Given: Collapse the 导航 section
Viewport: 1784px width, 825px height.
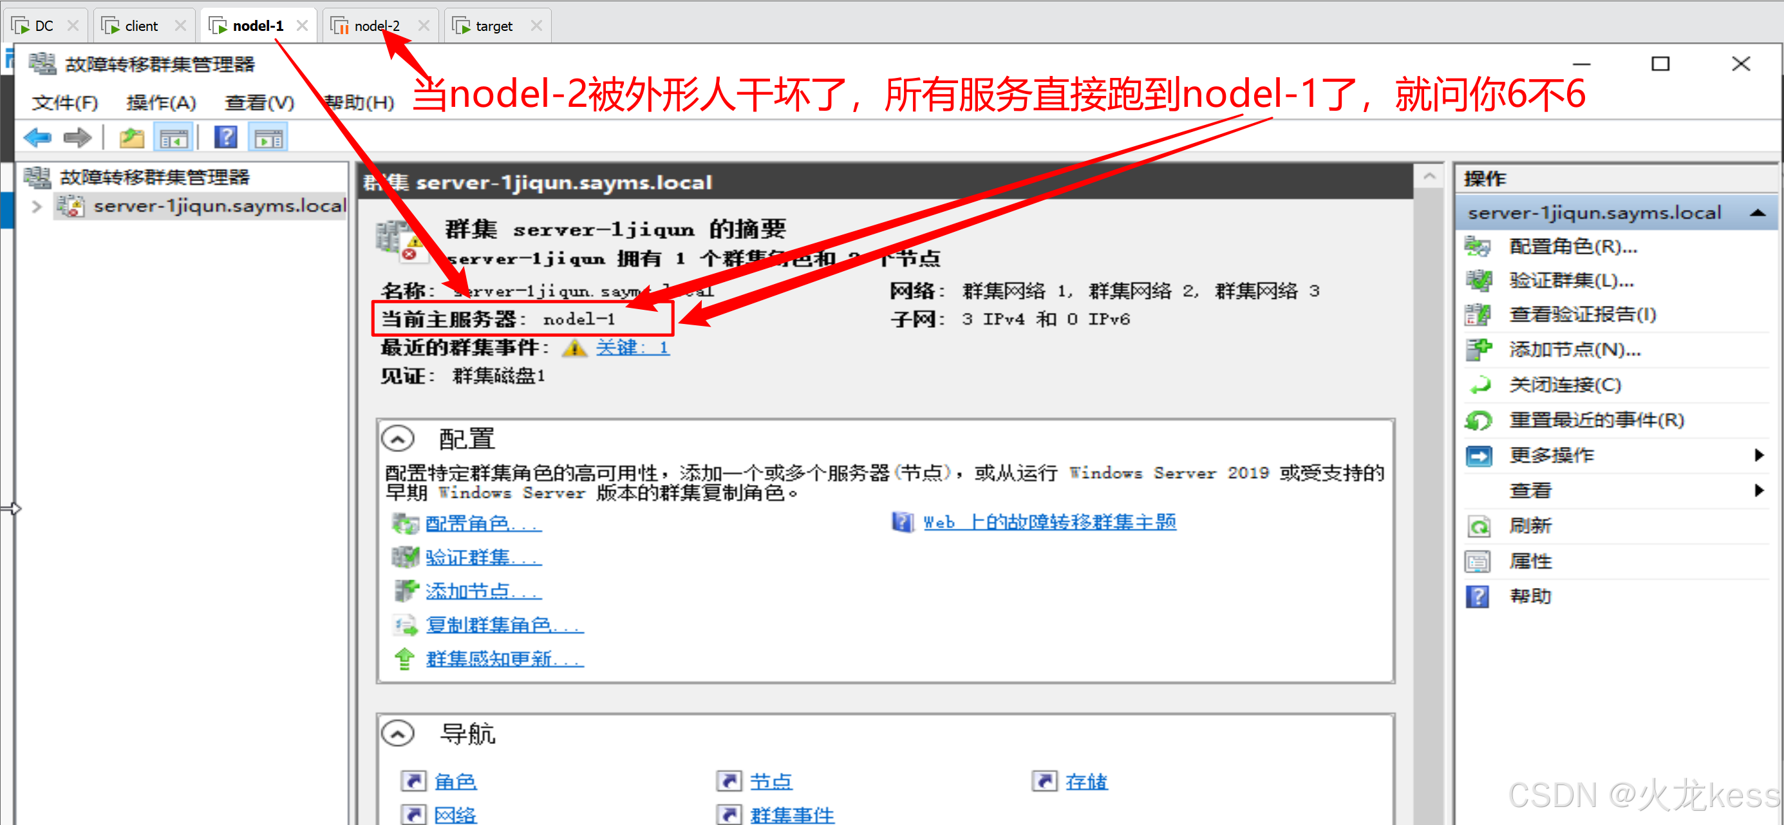Looking at the screenshot, I should pos(397,733).
